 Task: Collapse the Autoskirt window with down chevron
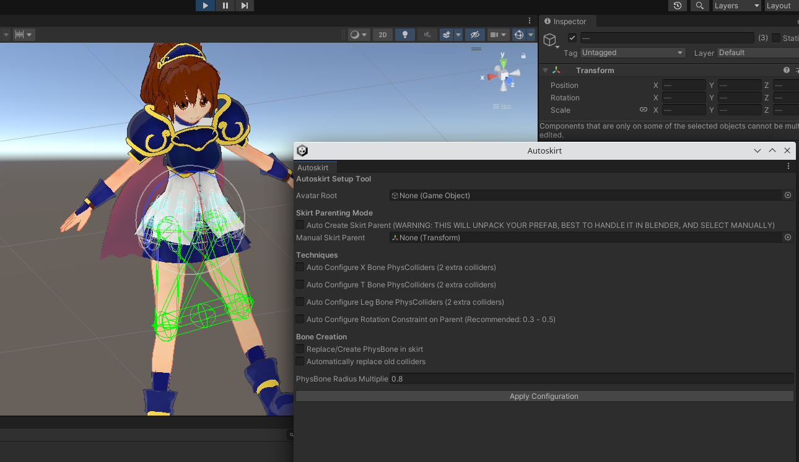click(x=757, y=150)
